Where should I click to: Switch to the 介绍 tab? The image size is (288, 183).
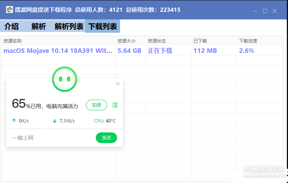click(11, 27)
